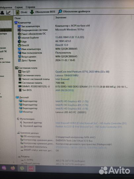Select the Компьютер с ACPI на базе x64 value
Viewport: 134px width, 179px height.
coord(72,26)
